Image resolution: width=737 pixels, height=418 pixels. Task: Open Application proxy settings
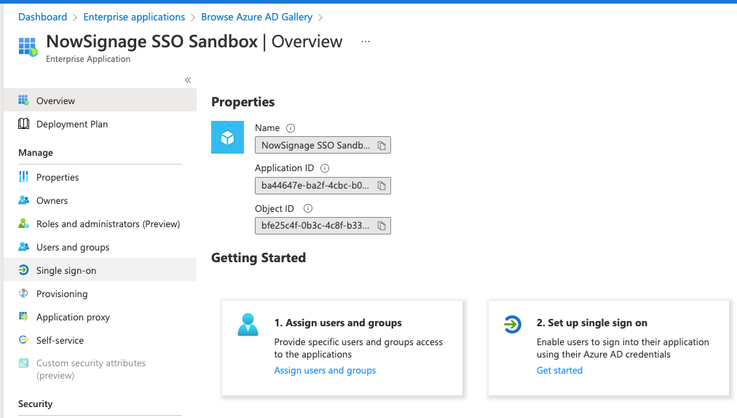(x=73, y=317)
